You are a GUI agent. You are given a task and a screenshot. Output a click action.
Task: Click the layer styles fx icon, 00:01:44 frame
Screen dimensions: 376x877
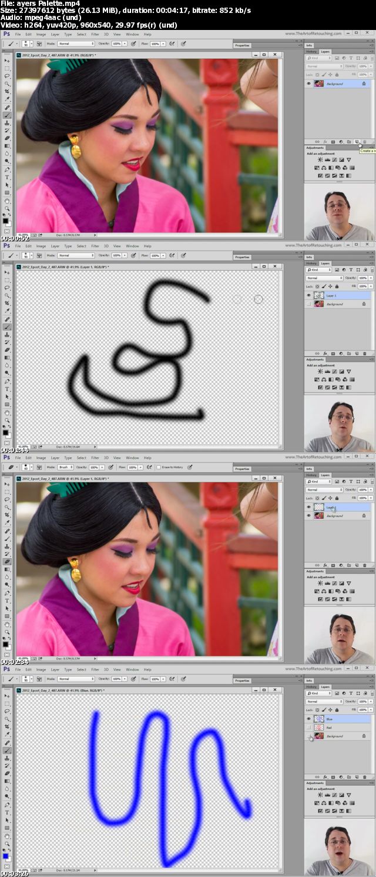coord(325,354)
